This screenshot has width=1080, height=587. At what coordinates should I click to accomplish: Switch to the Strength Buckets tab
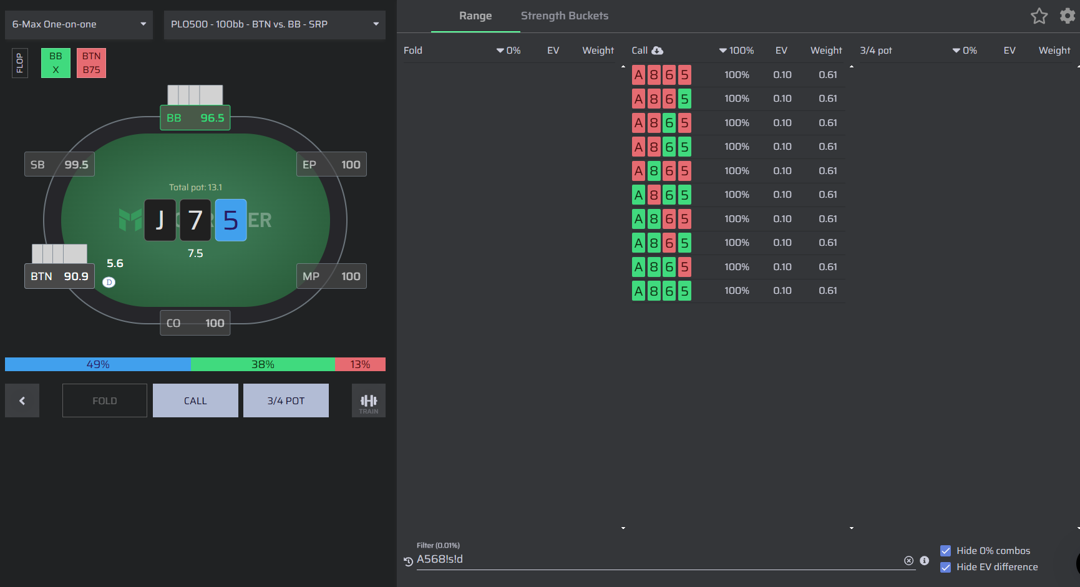[x=564, y=16]
